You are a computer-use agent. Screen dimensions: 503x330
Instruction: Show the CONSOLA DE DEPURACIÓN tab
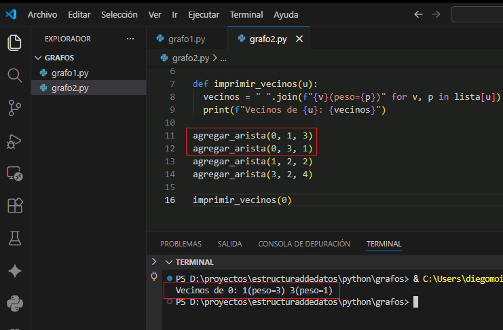pyautogui.click(x=304, y=244)
